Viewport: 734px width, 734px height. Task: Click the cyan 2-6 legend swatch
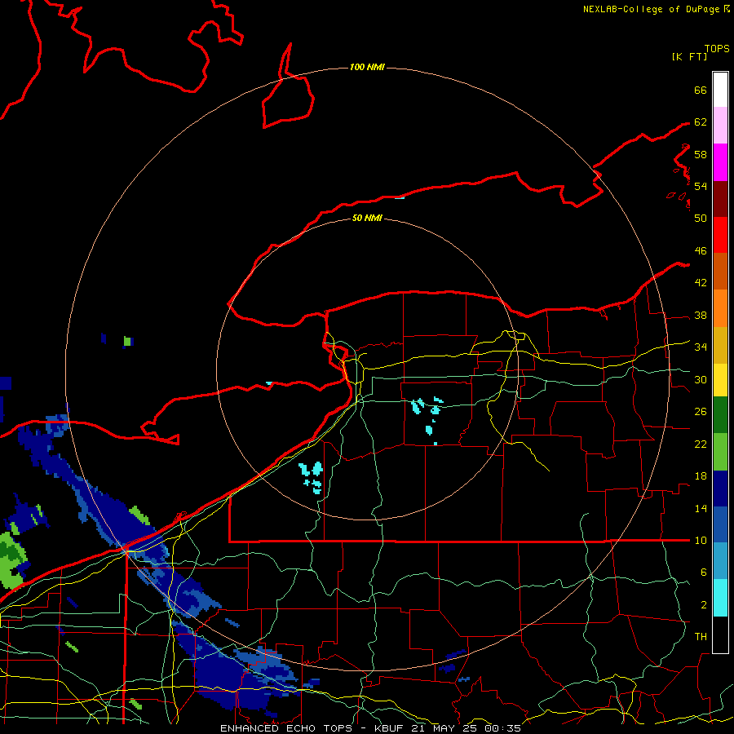(x=720, y=598)
